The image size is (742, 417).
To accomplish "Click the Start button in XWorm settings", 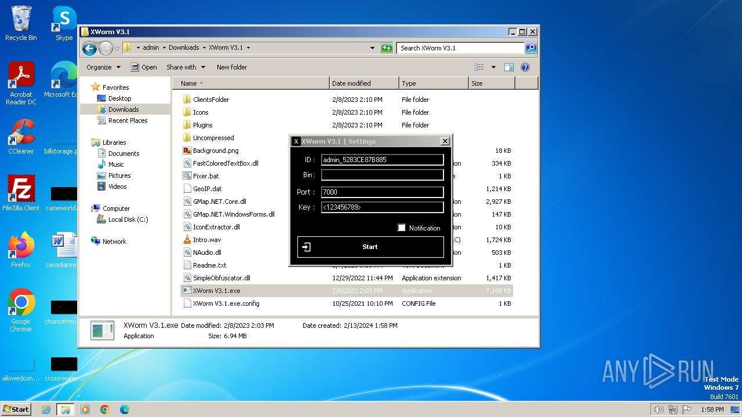I will coord(370,247).
